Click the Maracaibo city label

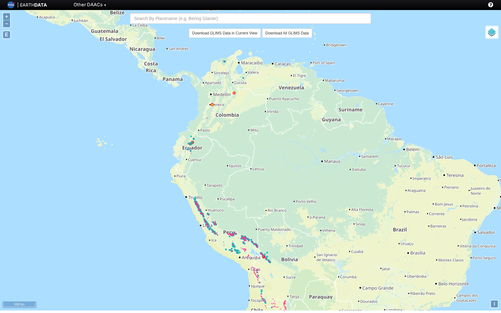coord(252,63)
